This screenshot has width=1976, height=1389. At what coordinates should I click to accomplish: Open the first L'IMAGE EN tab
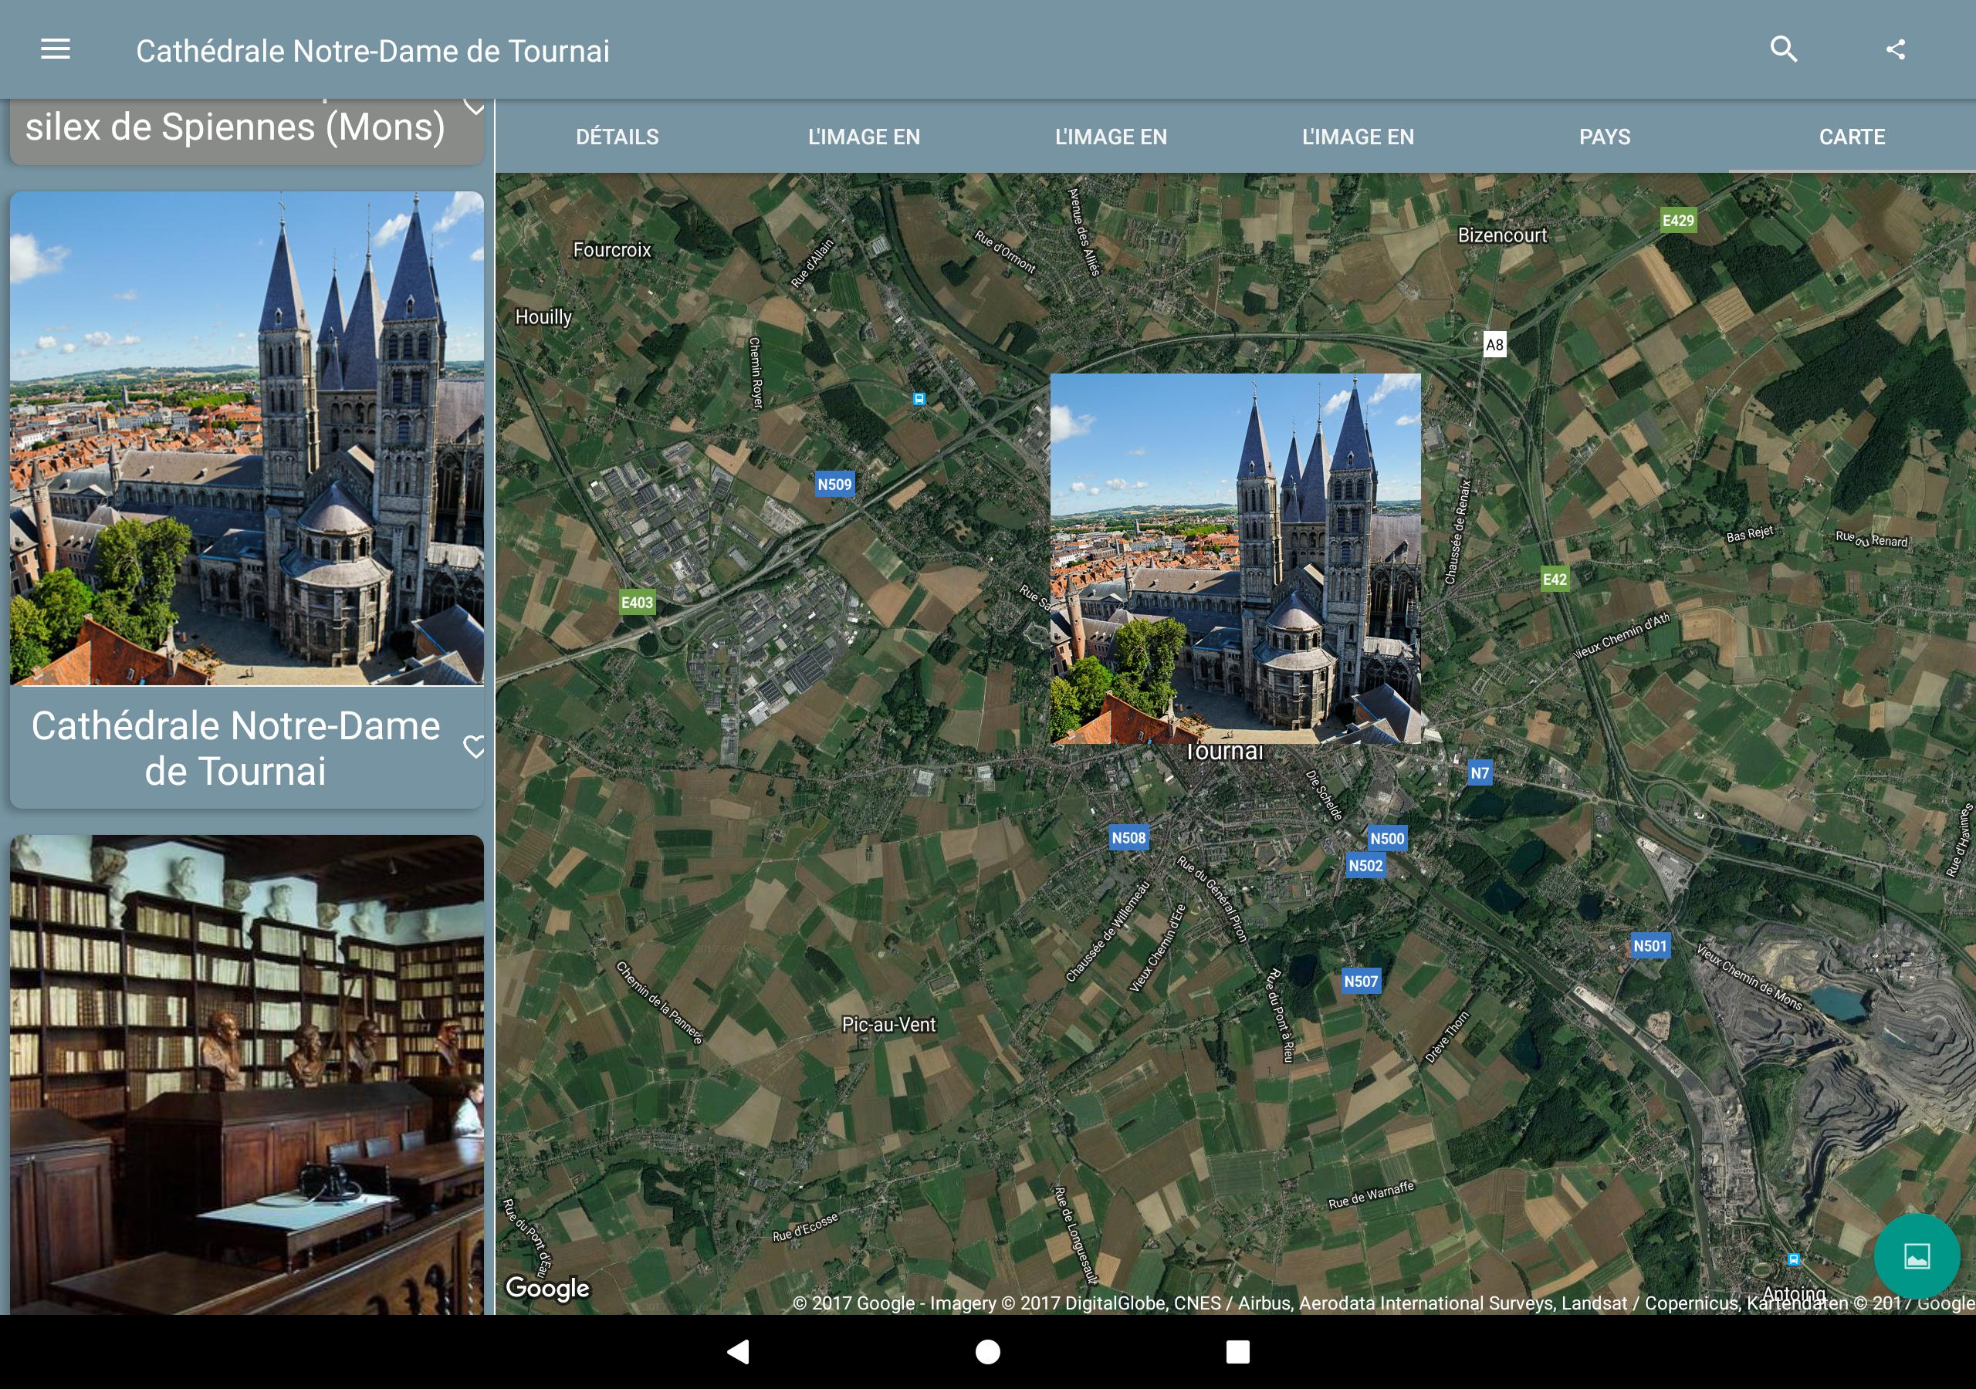click(864, 137)
